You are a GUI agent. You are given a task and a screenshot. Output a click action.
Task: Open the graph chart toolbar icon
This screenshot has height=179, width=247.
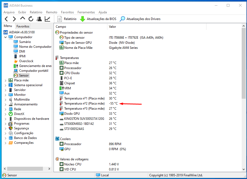47,19
